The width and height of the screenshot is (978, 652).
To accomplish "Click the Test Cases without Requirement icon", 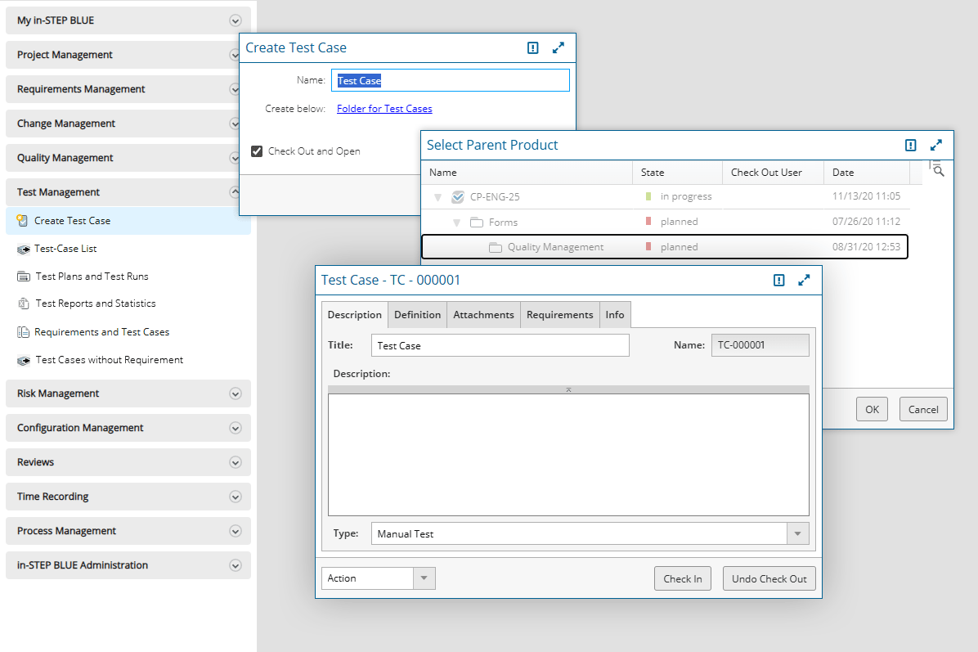I will (x=23, y=360).
